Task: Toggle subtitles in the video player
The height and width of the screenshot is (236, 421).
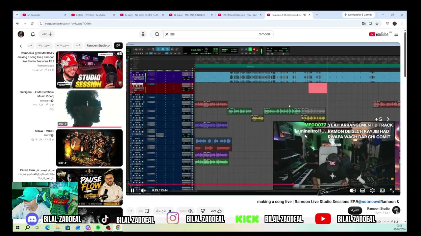Action: pyautogui.click(x=362, y=190)
